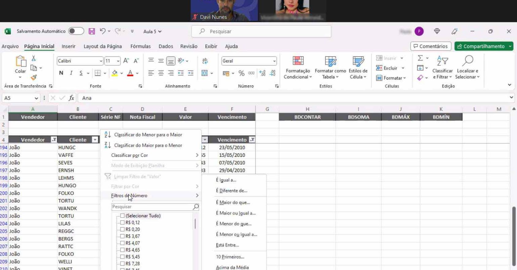Expand the Geral number format dropdown

274,61
